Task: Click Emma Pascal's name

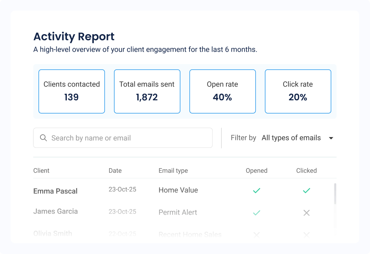Action: coord(55,191)
